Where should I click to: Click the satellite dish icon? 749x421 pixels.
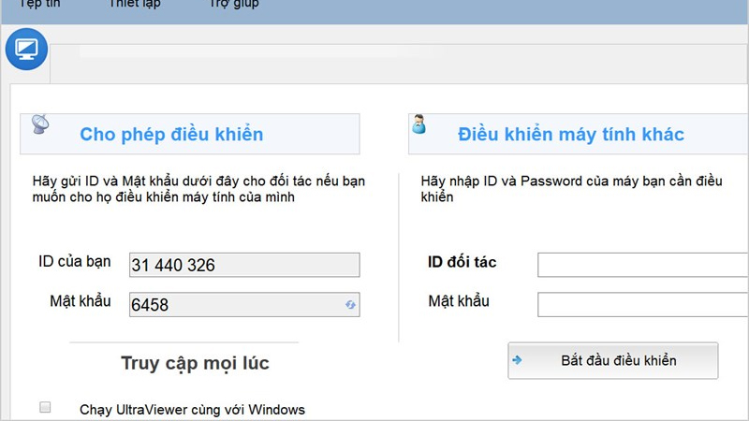41,124
